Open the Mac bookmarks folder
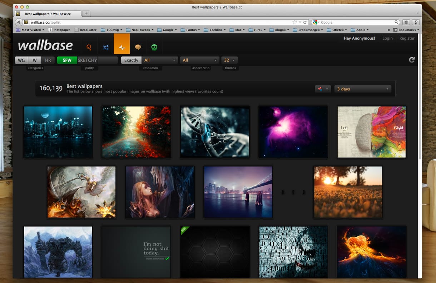This screenshot has width=436, height=283. (237, 30)
